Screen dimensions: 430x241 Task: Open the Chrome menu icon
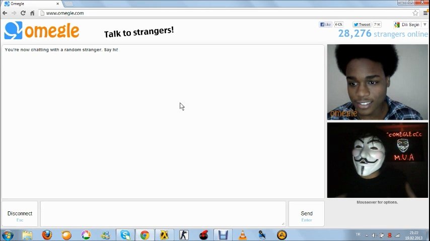(425, 13)
